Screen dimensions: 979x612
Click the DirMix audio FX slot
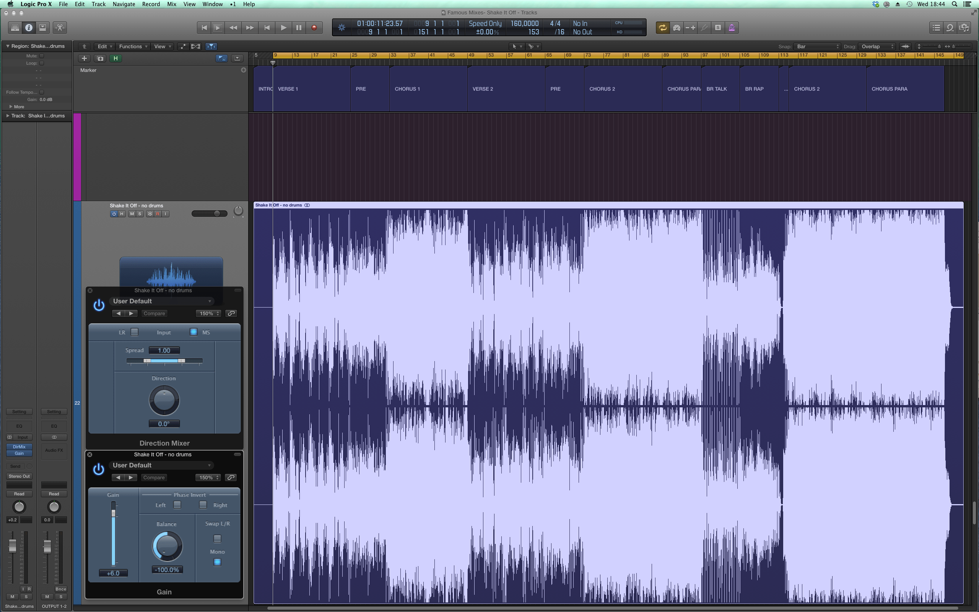point(19,447)
